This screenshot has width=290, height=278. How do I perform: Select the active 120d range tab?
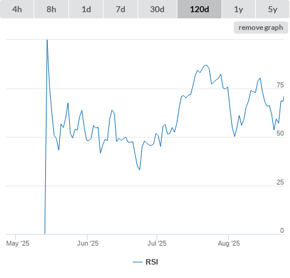tap(199, 9)
